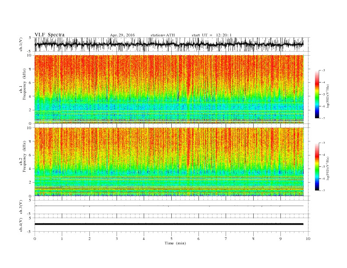
Task: Click the ch.3(V) axis label
Action: [21, 207]
